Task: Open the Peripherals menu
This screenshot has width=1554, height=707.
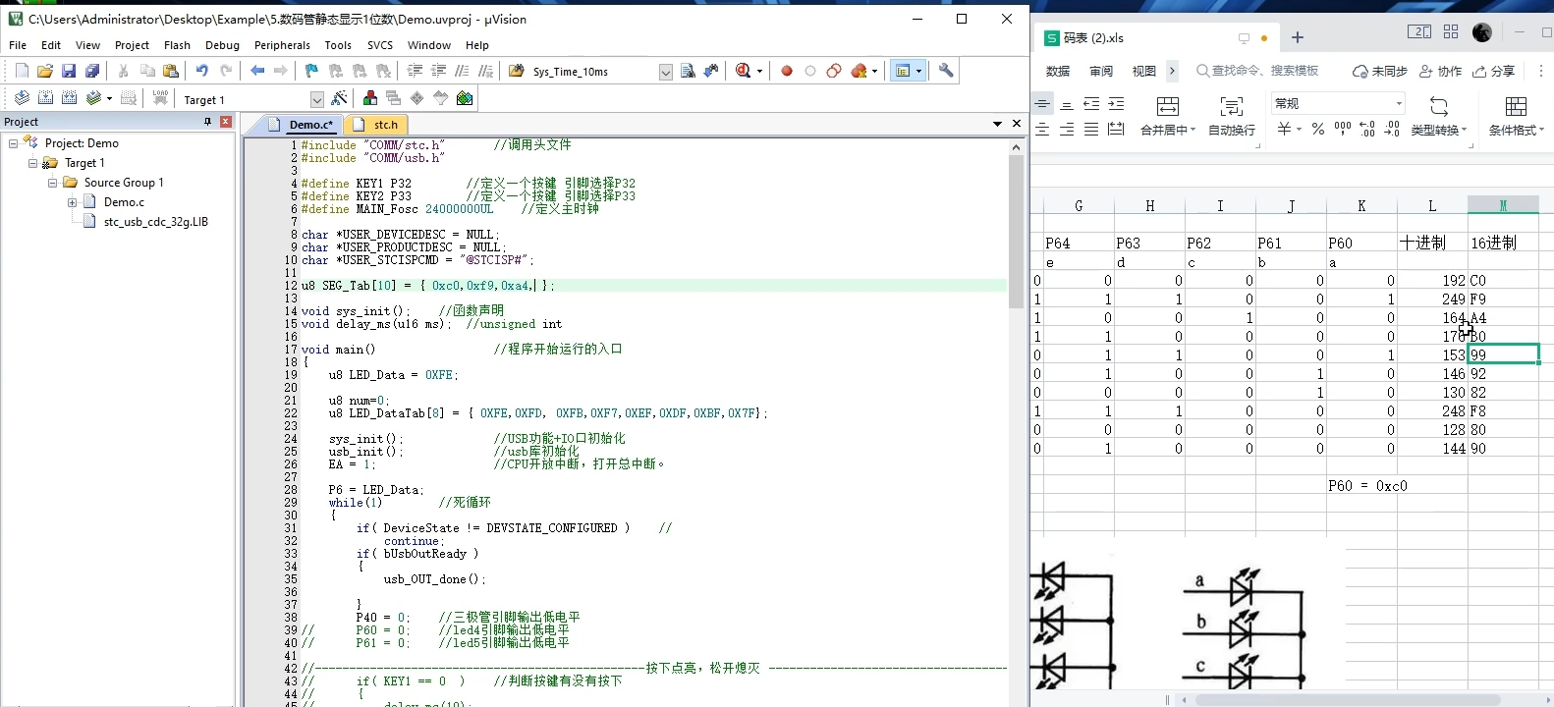Action: (x=282, y=45)
